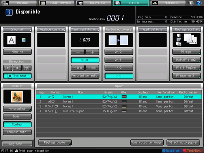Choose Couleur auto mode
The width and height of the screenshot is (204, 153).
click(x=17, y=132)
